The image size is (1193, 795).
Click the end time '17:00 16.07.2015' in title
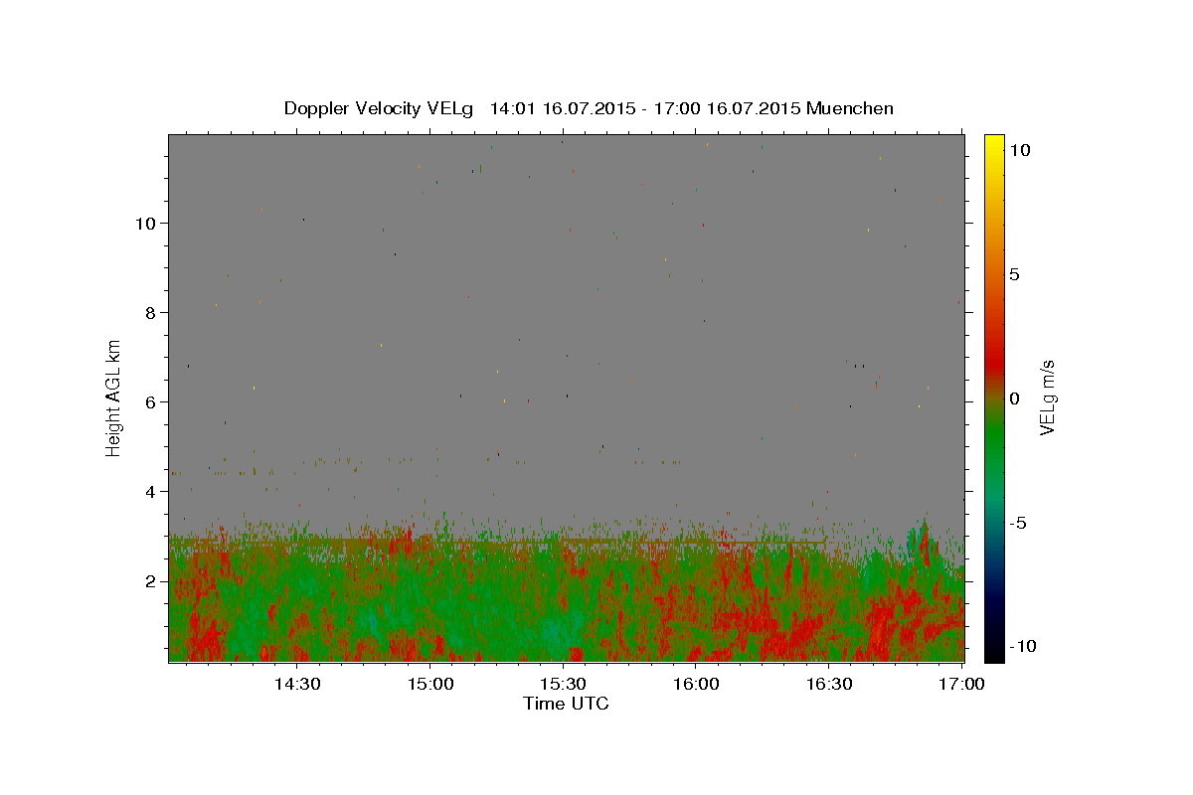726,108
